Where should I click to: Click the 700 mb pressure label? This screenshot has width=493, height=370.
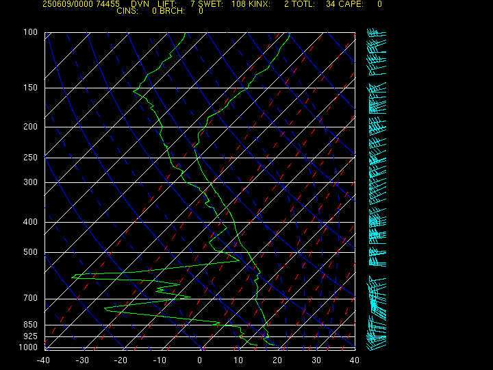(31, 298)
